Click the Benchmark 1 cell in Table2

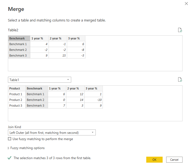pyautogui.click(x=19, y=44)
